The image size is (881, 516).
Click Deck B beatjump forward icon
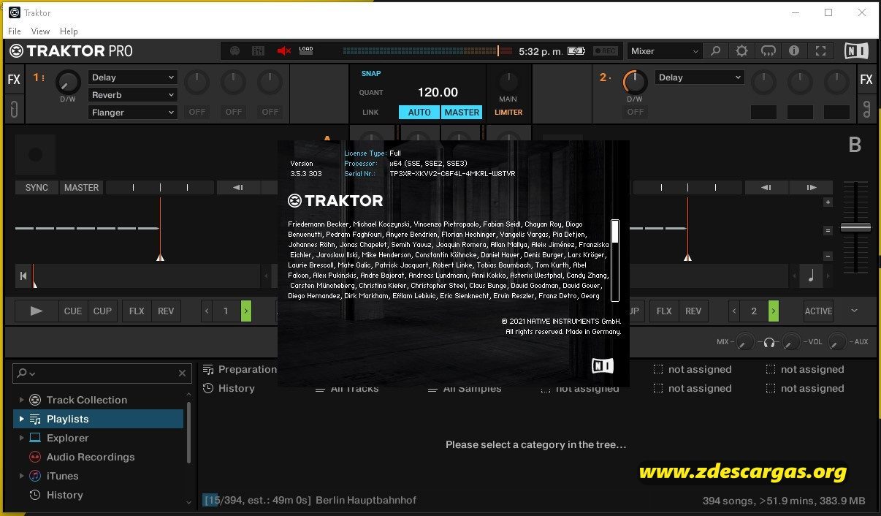pos(812,188)
